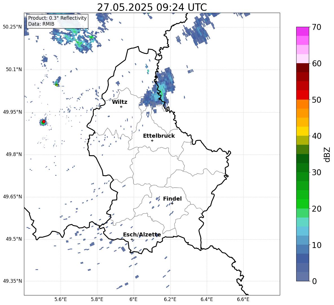The width and height of the screenshot is (334, 305).
Task: Click the Findel city label
Action: (x=172, y=199)
